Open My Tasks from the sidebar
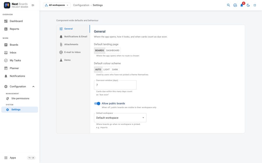 [x=20, y=60]
